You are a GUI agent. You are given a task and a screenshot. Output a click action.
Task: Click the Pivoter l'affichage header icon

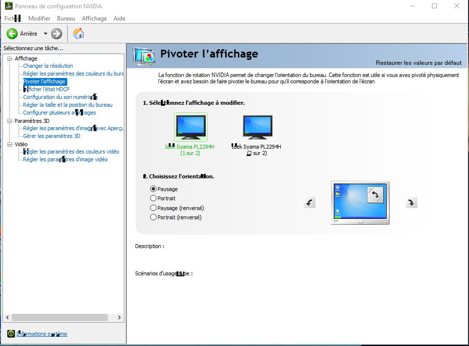pos(144,56)
